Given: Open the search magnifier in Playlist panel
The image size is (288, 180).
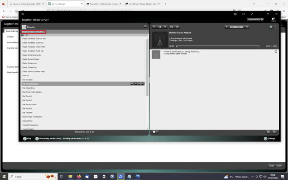Looking at the screenshot, I should [x=145, y=27].
